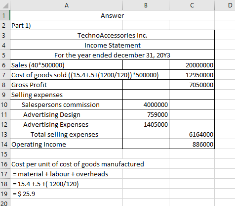Select row 6 header

coord(5,65)
